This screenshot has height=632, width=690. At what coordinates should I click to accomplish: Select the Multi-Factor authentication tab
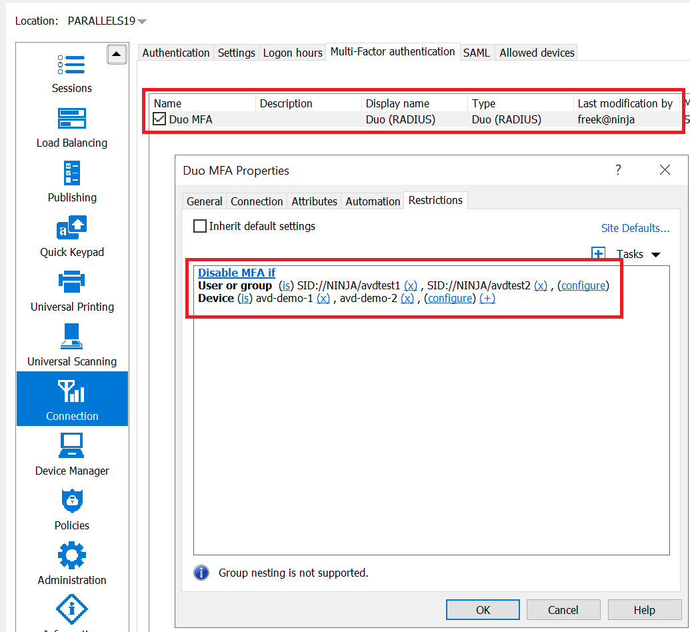click(393, 51)
